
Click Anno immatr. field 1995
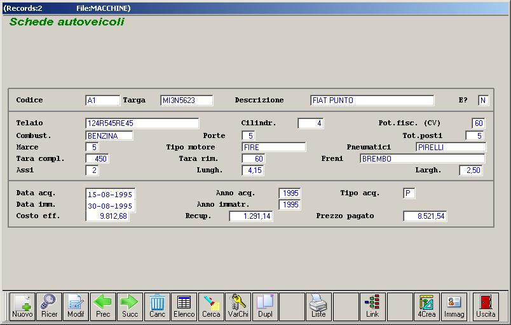(290, 205)
